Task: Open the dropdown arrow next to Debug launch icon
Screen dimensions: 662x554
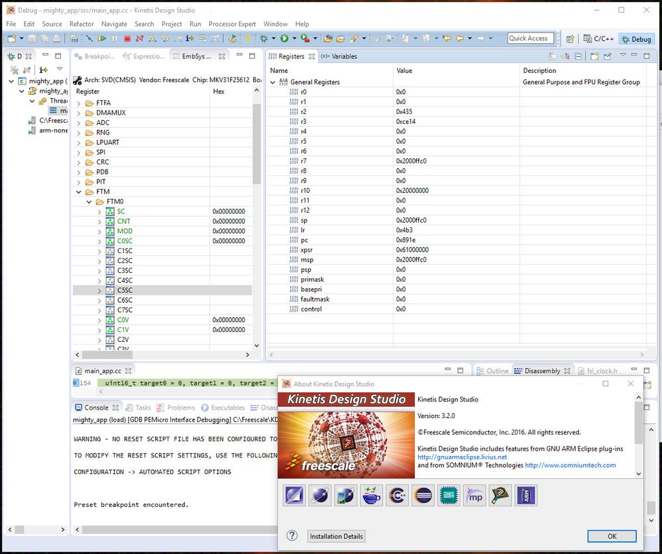Action: pos(273,38)
